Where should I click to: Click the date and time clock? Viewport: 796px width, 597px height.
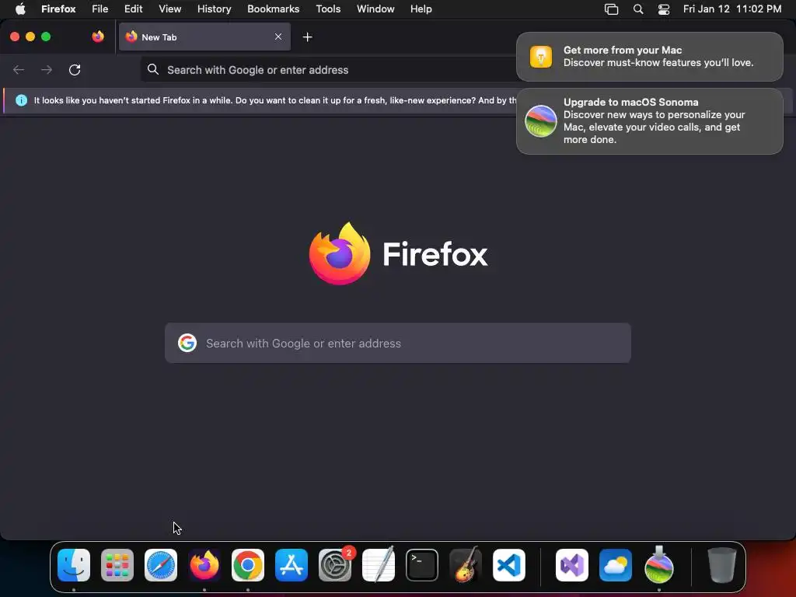(x=732, y=9)
